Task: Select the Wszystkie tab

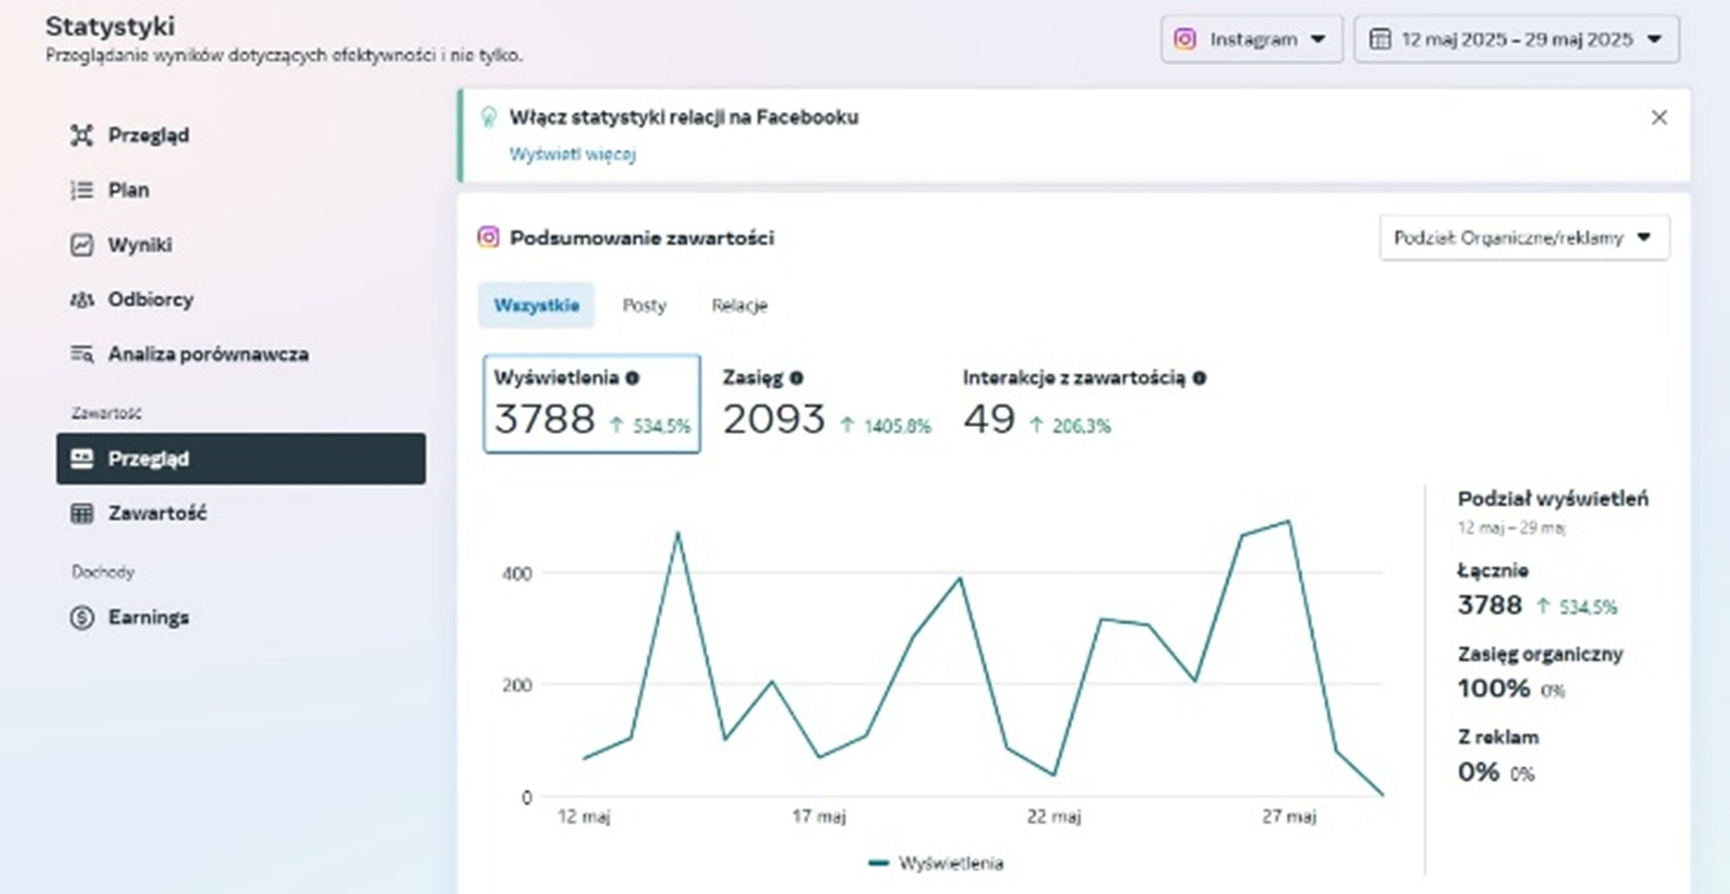Action: point(536,305)
